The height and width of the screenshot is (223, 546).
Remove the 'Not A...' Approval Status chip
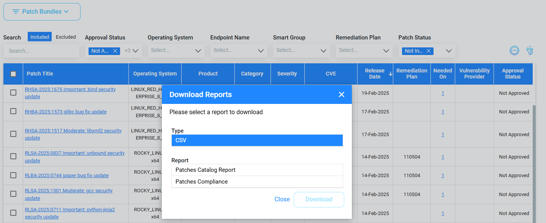click(x=115, y=51)
